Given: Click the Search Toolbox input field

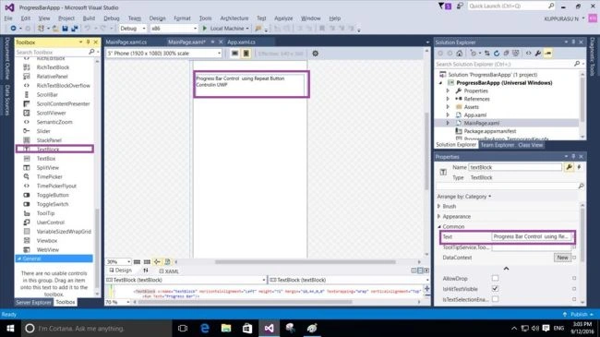Looking at the screenshot, I should pyautogui.click(x=52, y=52).
